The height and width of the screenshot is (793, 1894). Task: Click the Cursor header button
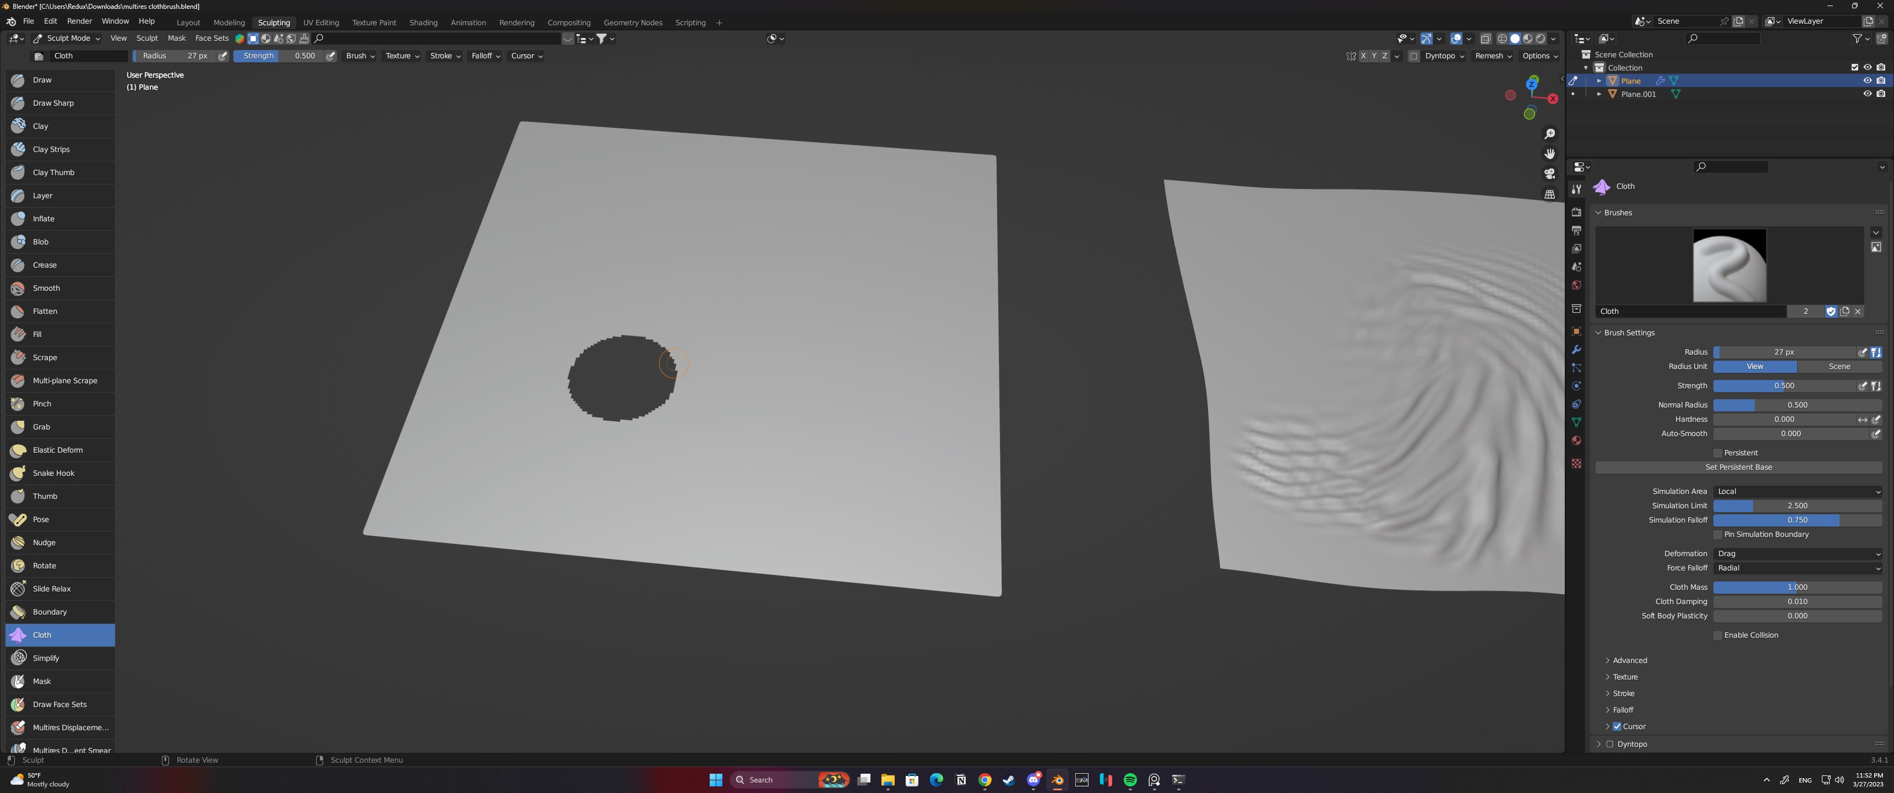point(526,56)
